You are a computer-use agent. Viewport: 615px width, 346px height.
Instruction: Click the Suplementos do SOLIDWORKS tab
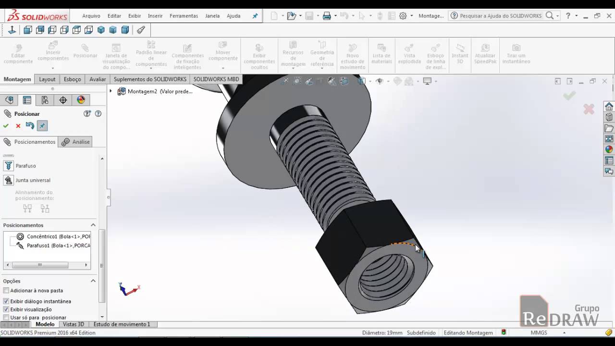tap(150, 79)
